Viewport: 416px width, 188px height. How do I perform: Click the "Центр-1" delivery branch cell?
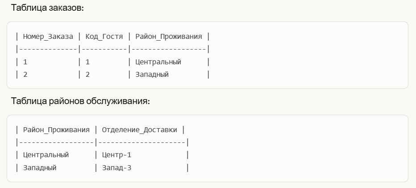click(116, 155)
